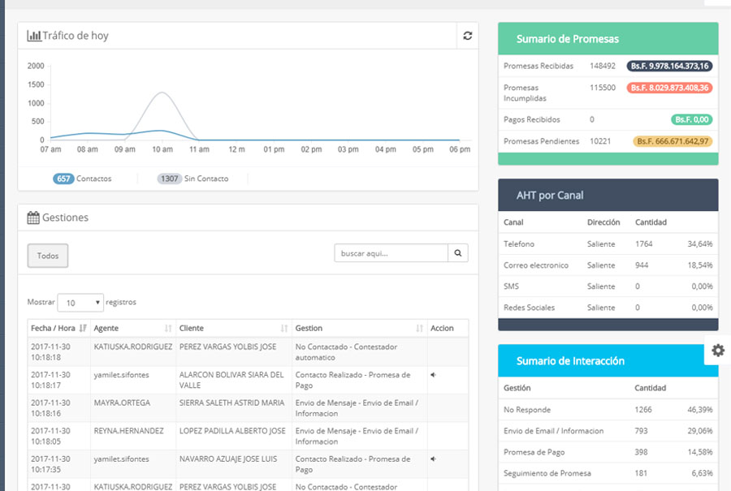This screenshot has height=491, width=731.
Task: Open the settings gear panel
Action: (x=717, y=350)
